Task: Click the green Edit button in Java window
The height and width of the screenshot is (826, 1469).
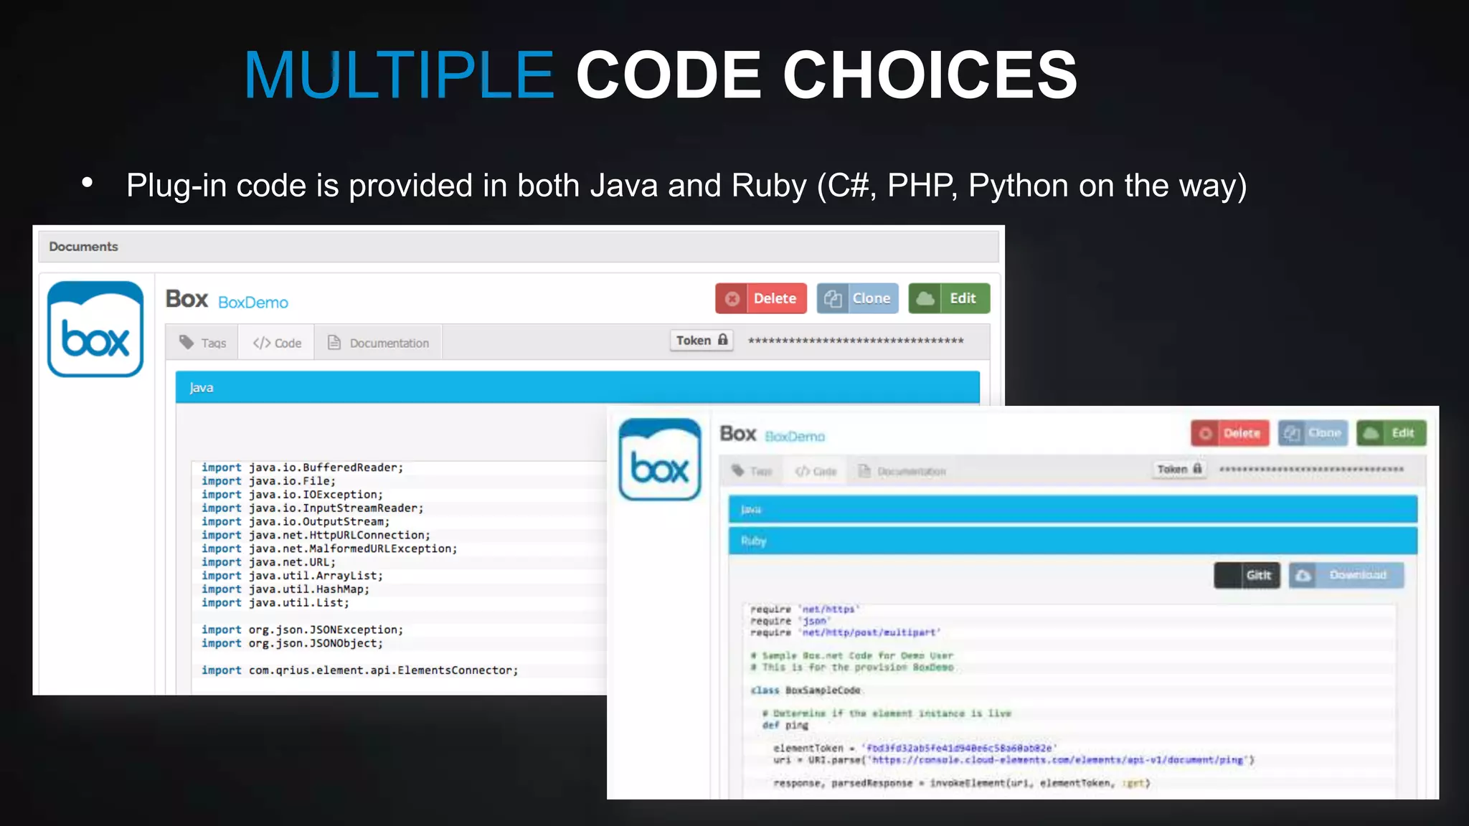Action: tap(949, 298)
